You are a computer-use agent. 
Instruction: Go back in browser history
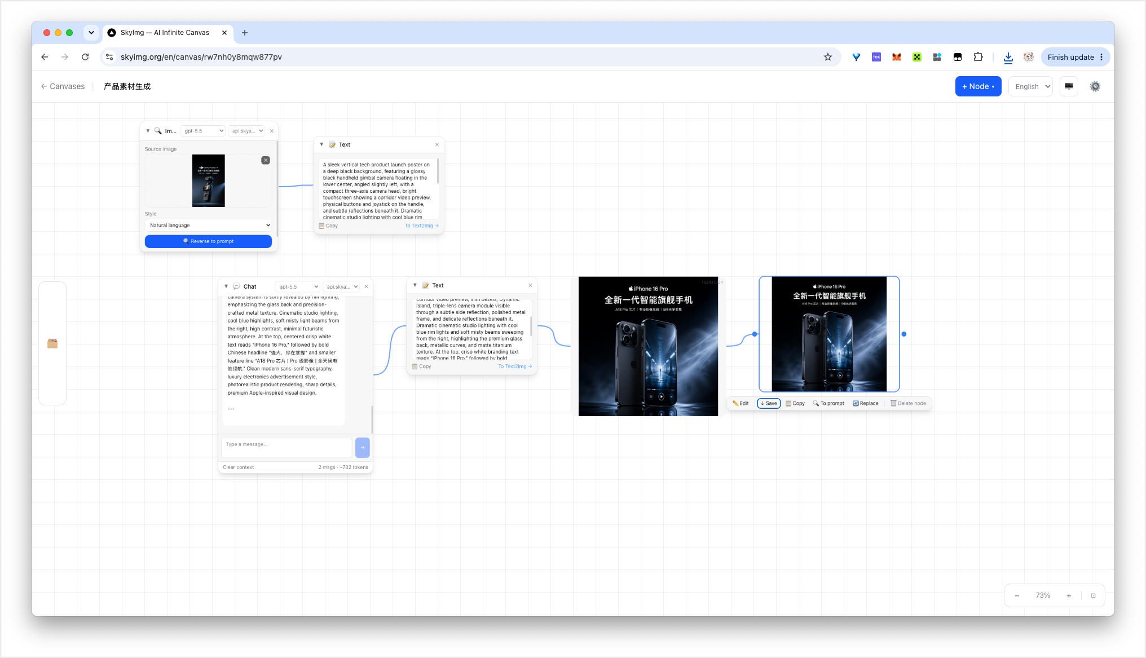click(45, 57)
